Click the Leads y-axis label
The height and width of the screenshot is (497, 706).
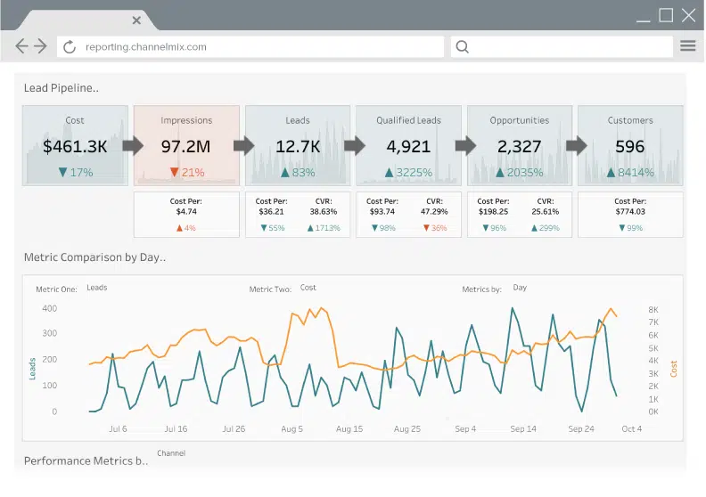tap(32, 369)
